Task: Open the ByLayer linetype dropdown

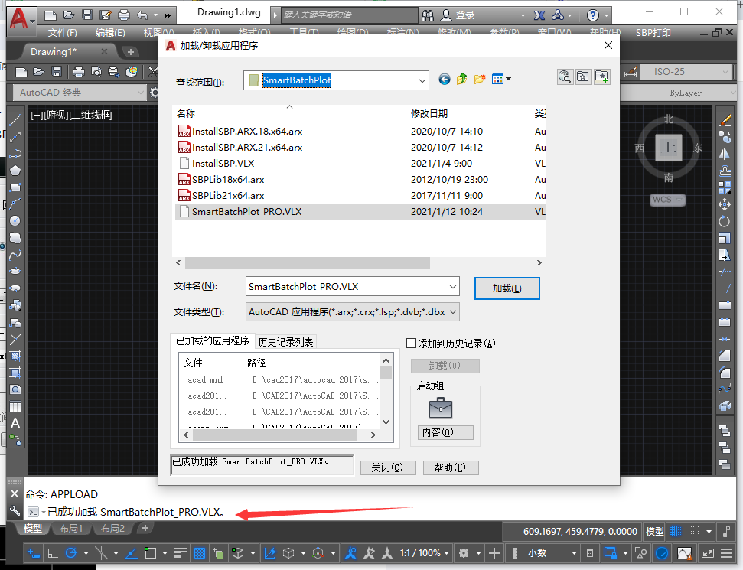Action: (732, 93)
